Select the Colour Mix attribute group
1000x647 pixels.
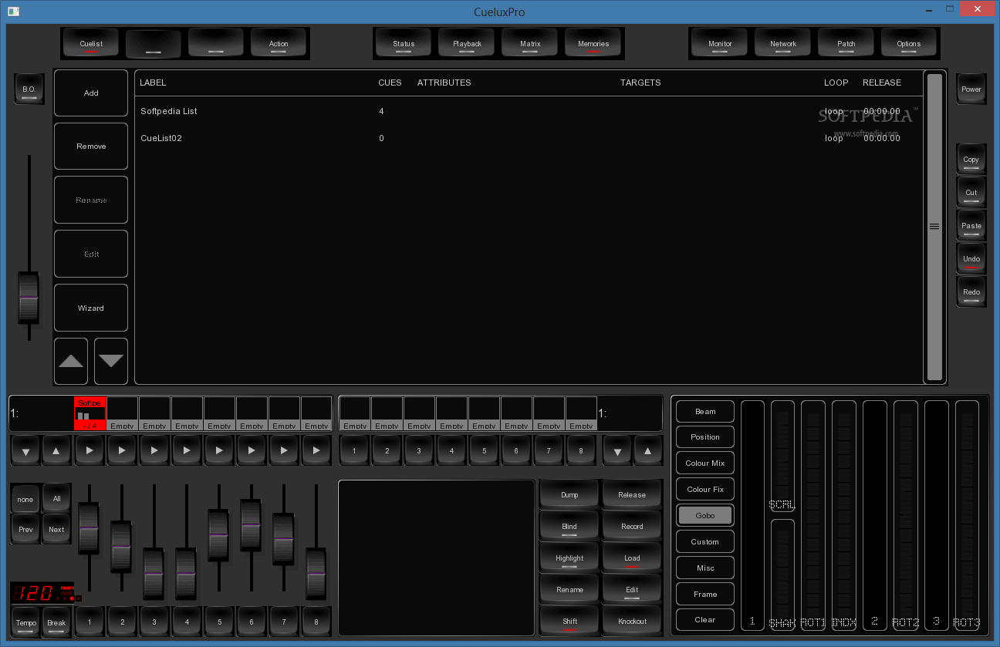[705, 463]
